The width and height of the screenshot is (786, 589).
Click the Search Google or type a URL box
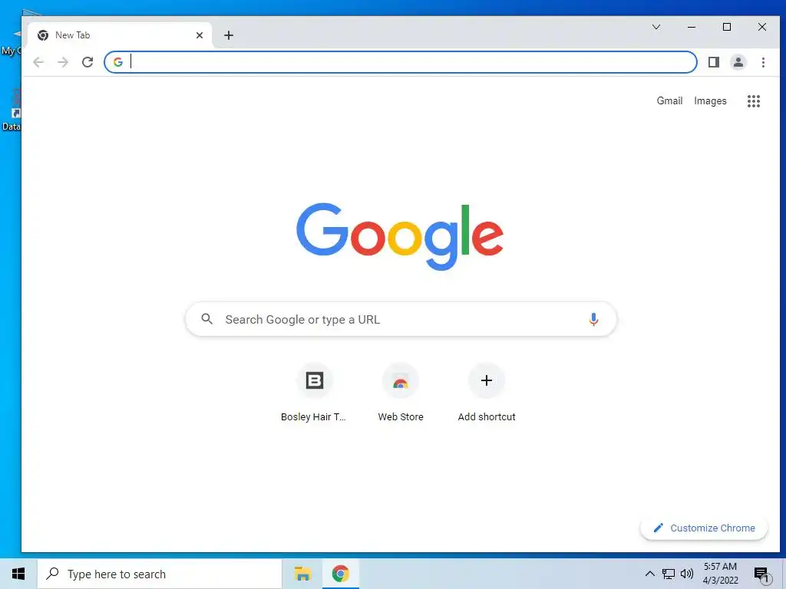pos(401,319)
